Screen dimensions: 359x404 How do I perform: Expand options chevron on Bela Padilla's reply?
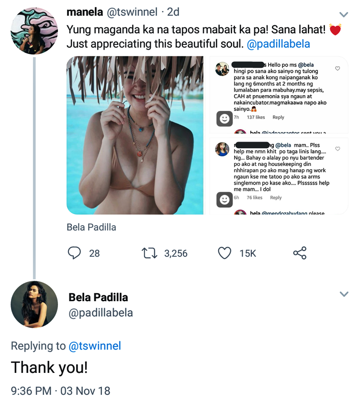tap(344, 294)
